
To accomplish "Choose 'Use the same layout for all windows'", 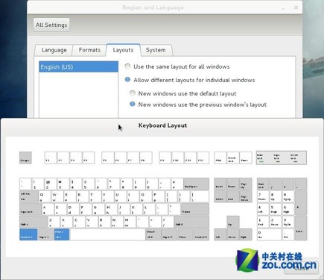I will pos(178,66).
